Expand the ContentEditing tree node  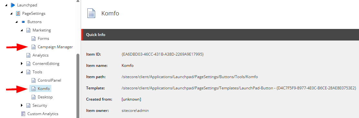(22, 63)
